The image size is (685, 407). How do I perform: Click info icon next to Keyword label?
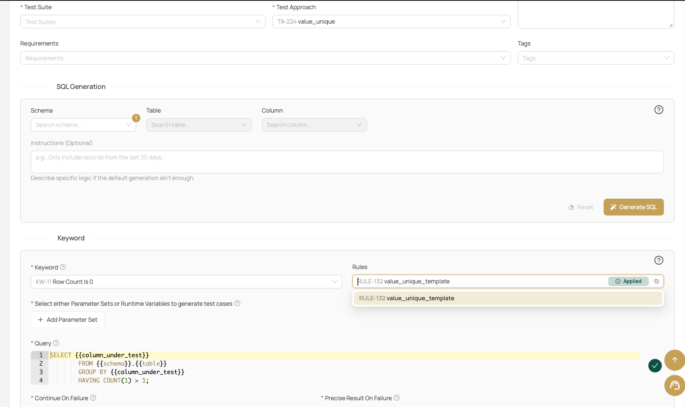coord(63,267)
